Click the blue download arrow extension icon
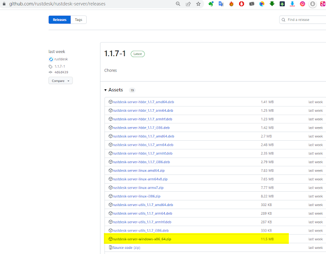This screenshot has height=254, width=326. pos(292,4)
